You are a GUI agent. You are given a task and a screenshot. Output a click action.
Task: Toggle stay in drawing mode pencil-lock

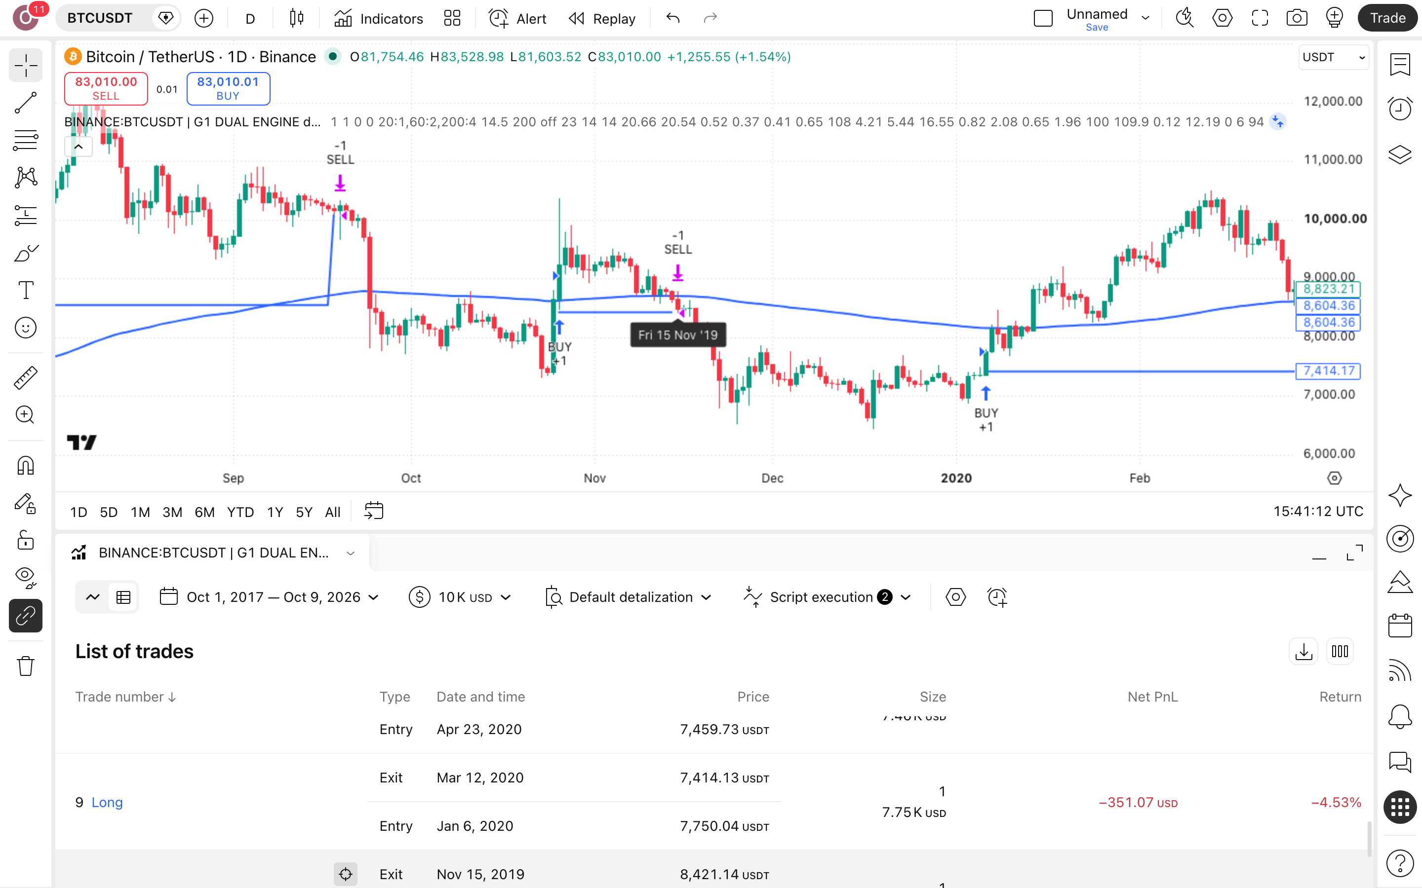25,503
